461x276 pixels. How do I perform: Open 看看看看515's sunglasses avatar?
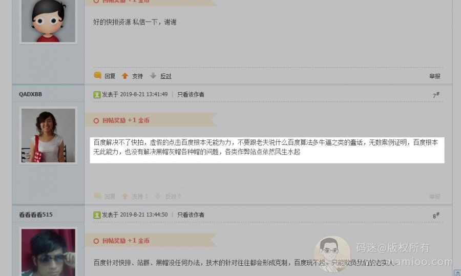coord(48,252)
